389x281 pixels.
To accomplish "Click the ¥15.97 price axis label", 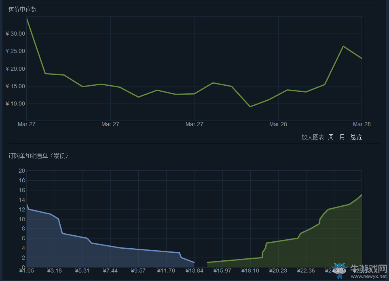I will pos(222,270).
